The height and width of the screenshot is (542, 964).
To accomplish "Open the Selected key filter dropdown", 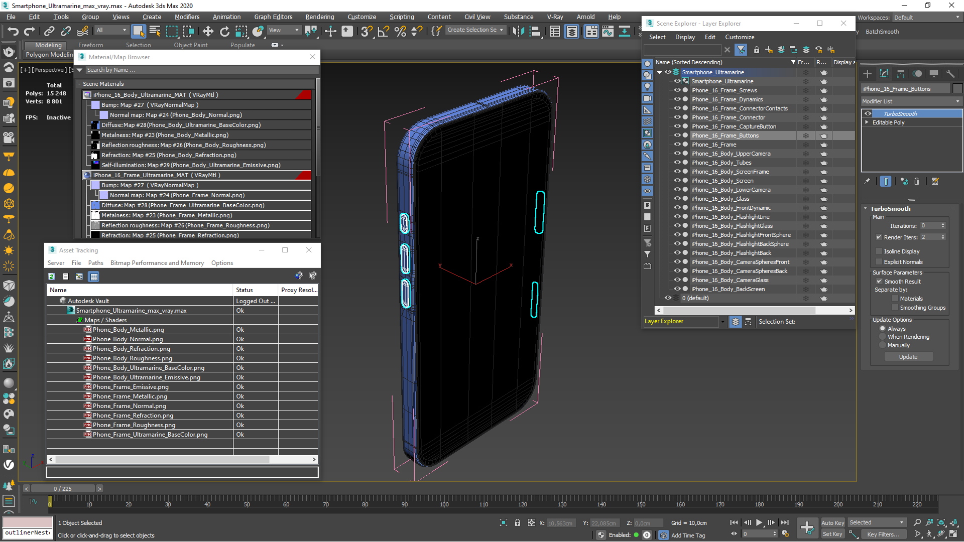I will [x=877, y=522].
